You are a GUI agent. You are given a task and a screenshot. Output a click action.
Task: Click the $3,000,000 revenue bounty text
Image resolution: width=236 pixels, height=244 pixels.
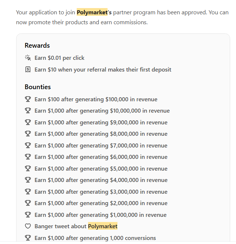[101, 192]
